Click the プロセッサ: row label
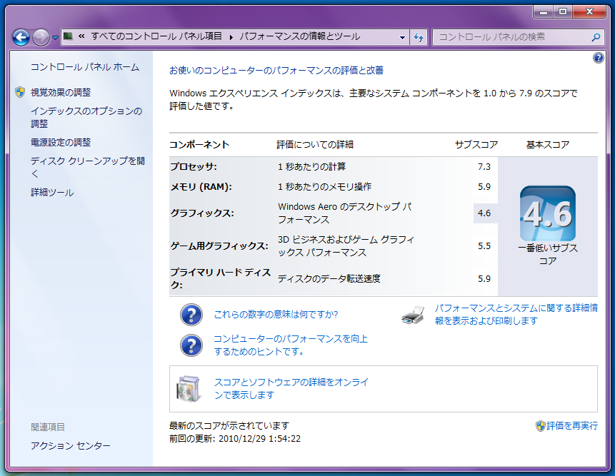Screen dimensions: 615x476 coord(194,167)
